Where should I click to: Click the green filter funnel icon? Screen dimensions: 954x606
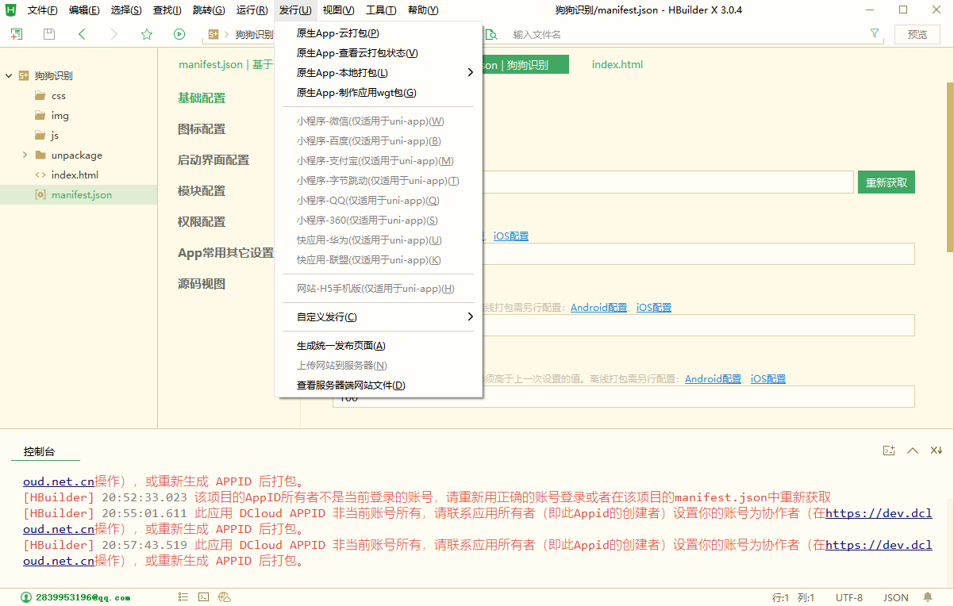point(875,34)
